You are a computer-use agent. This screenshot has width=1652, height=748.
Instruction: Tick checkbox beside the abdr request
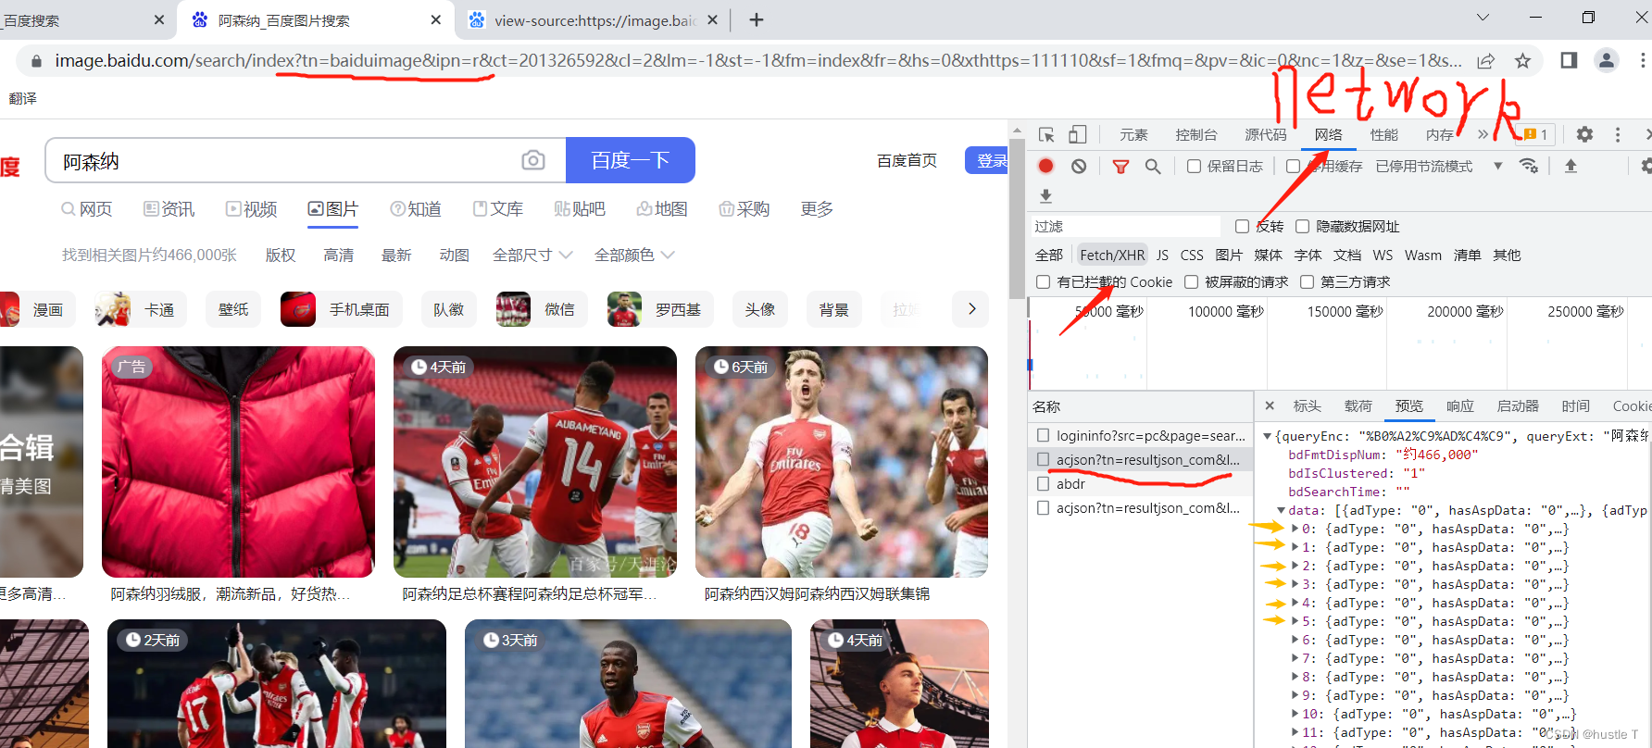[1043, 483]
